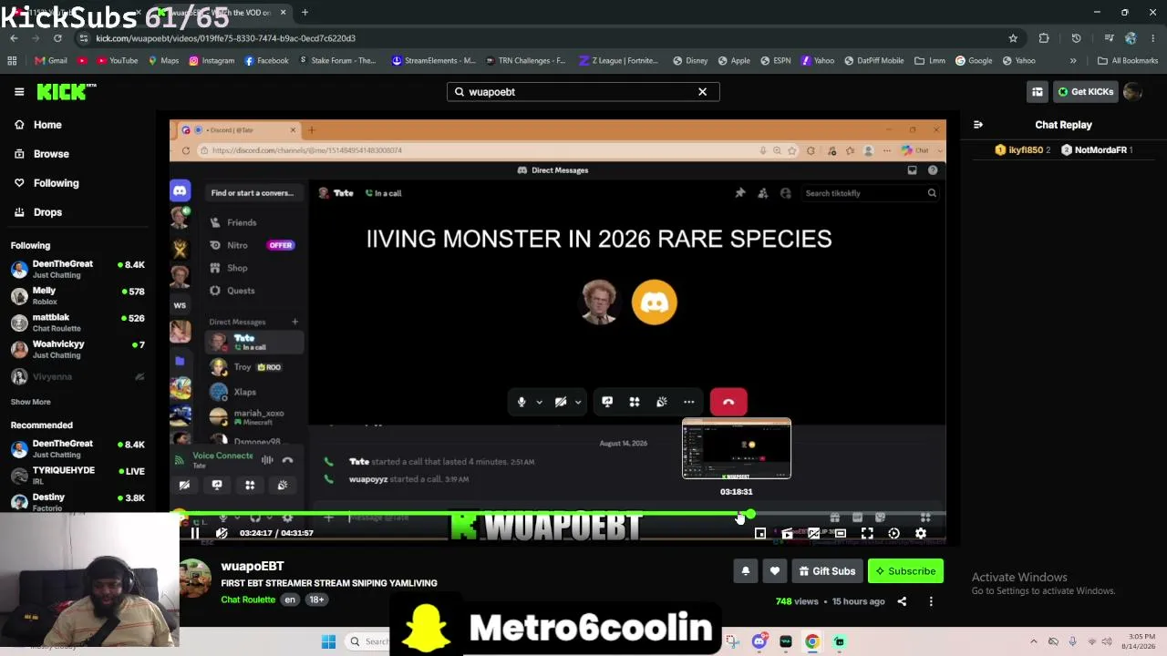Viewport: 1167px width, 656px height.
Task: Open the Chrome apps grid icon
Action: point(12,61)
